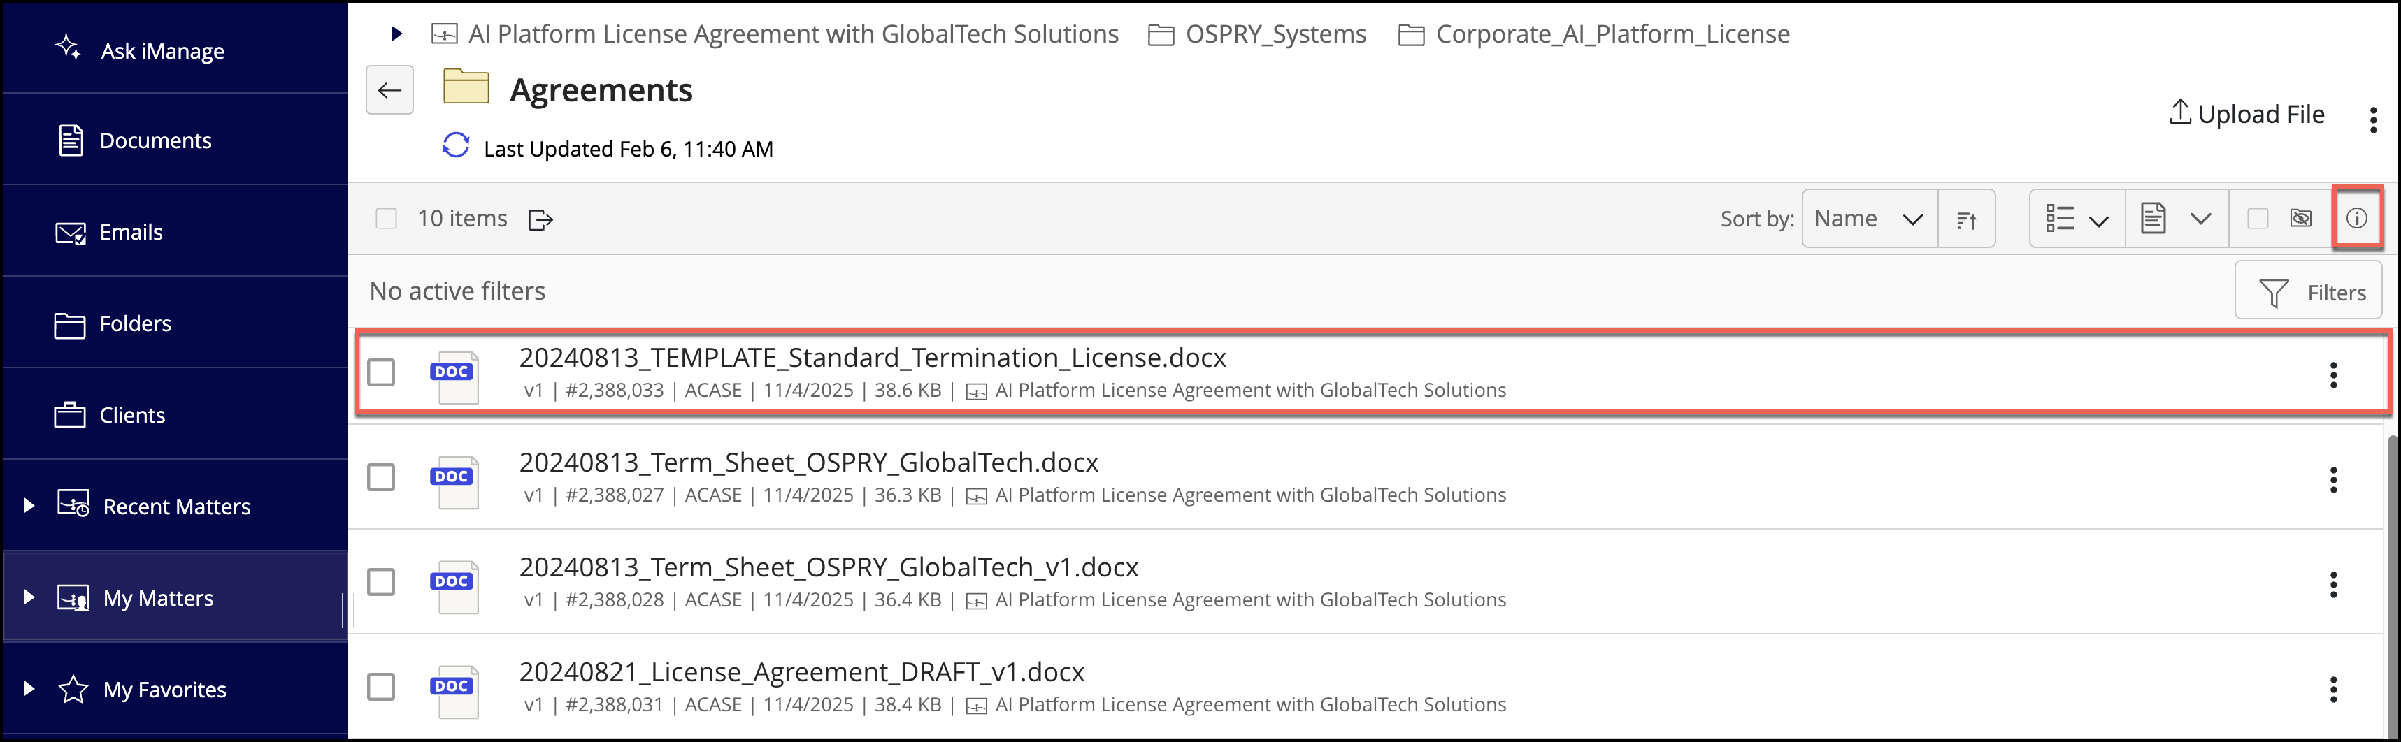Expand My Favorites in sidebar

click(29, 689)
